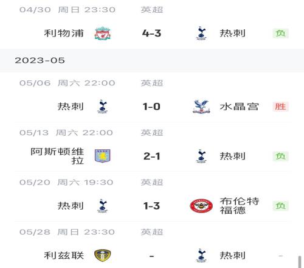
Task: Click the green 负 badge on Liverpool match
Action: 280,33
